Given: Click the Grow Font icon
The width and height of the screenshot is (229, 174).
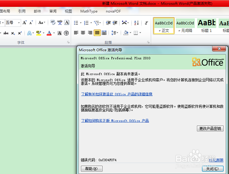Looking at the screenshot, I should 24,23.
